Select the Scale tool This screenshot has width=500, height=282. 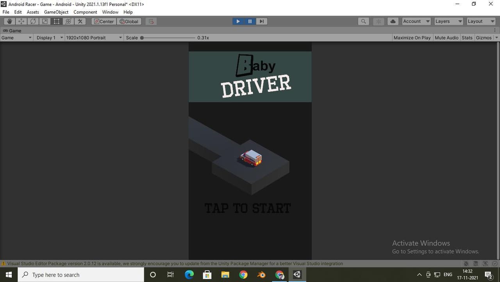tap(45, 21)
